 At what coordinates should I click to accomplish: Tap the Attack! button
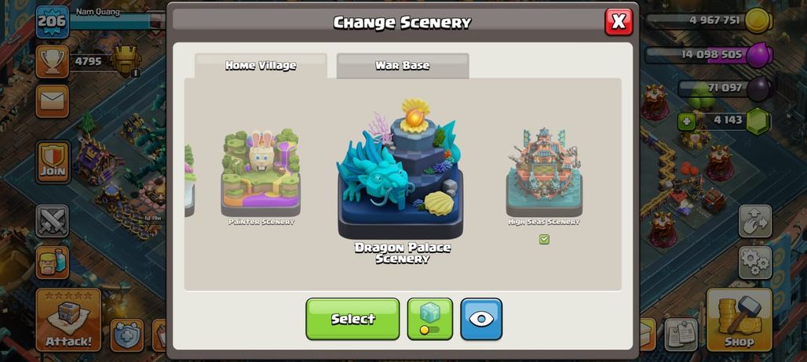[x=68, y=320]
